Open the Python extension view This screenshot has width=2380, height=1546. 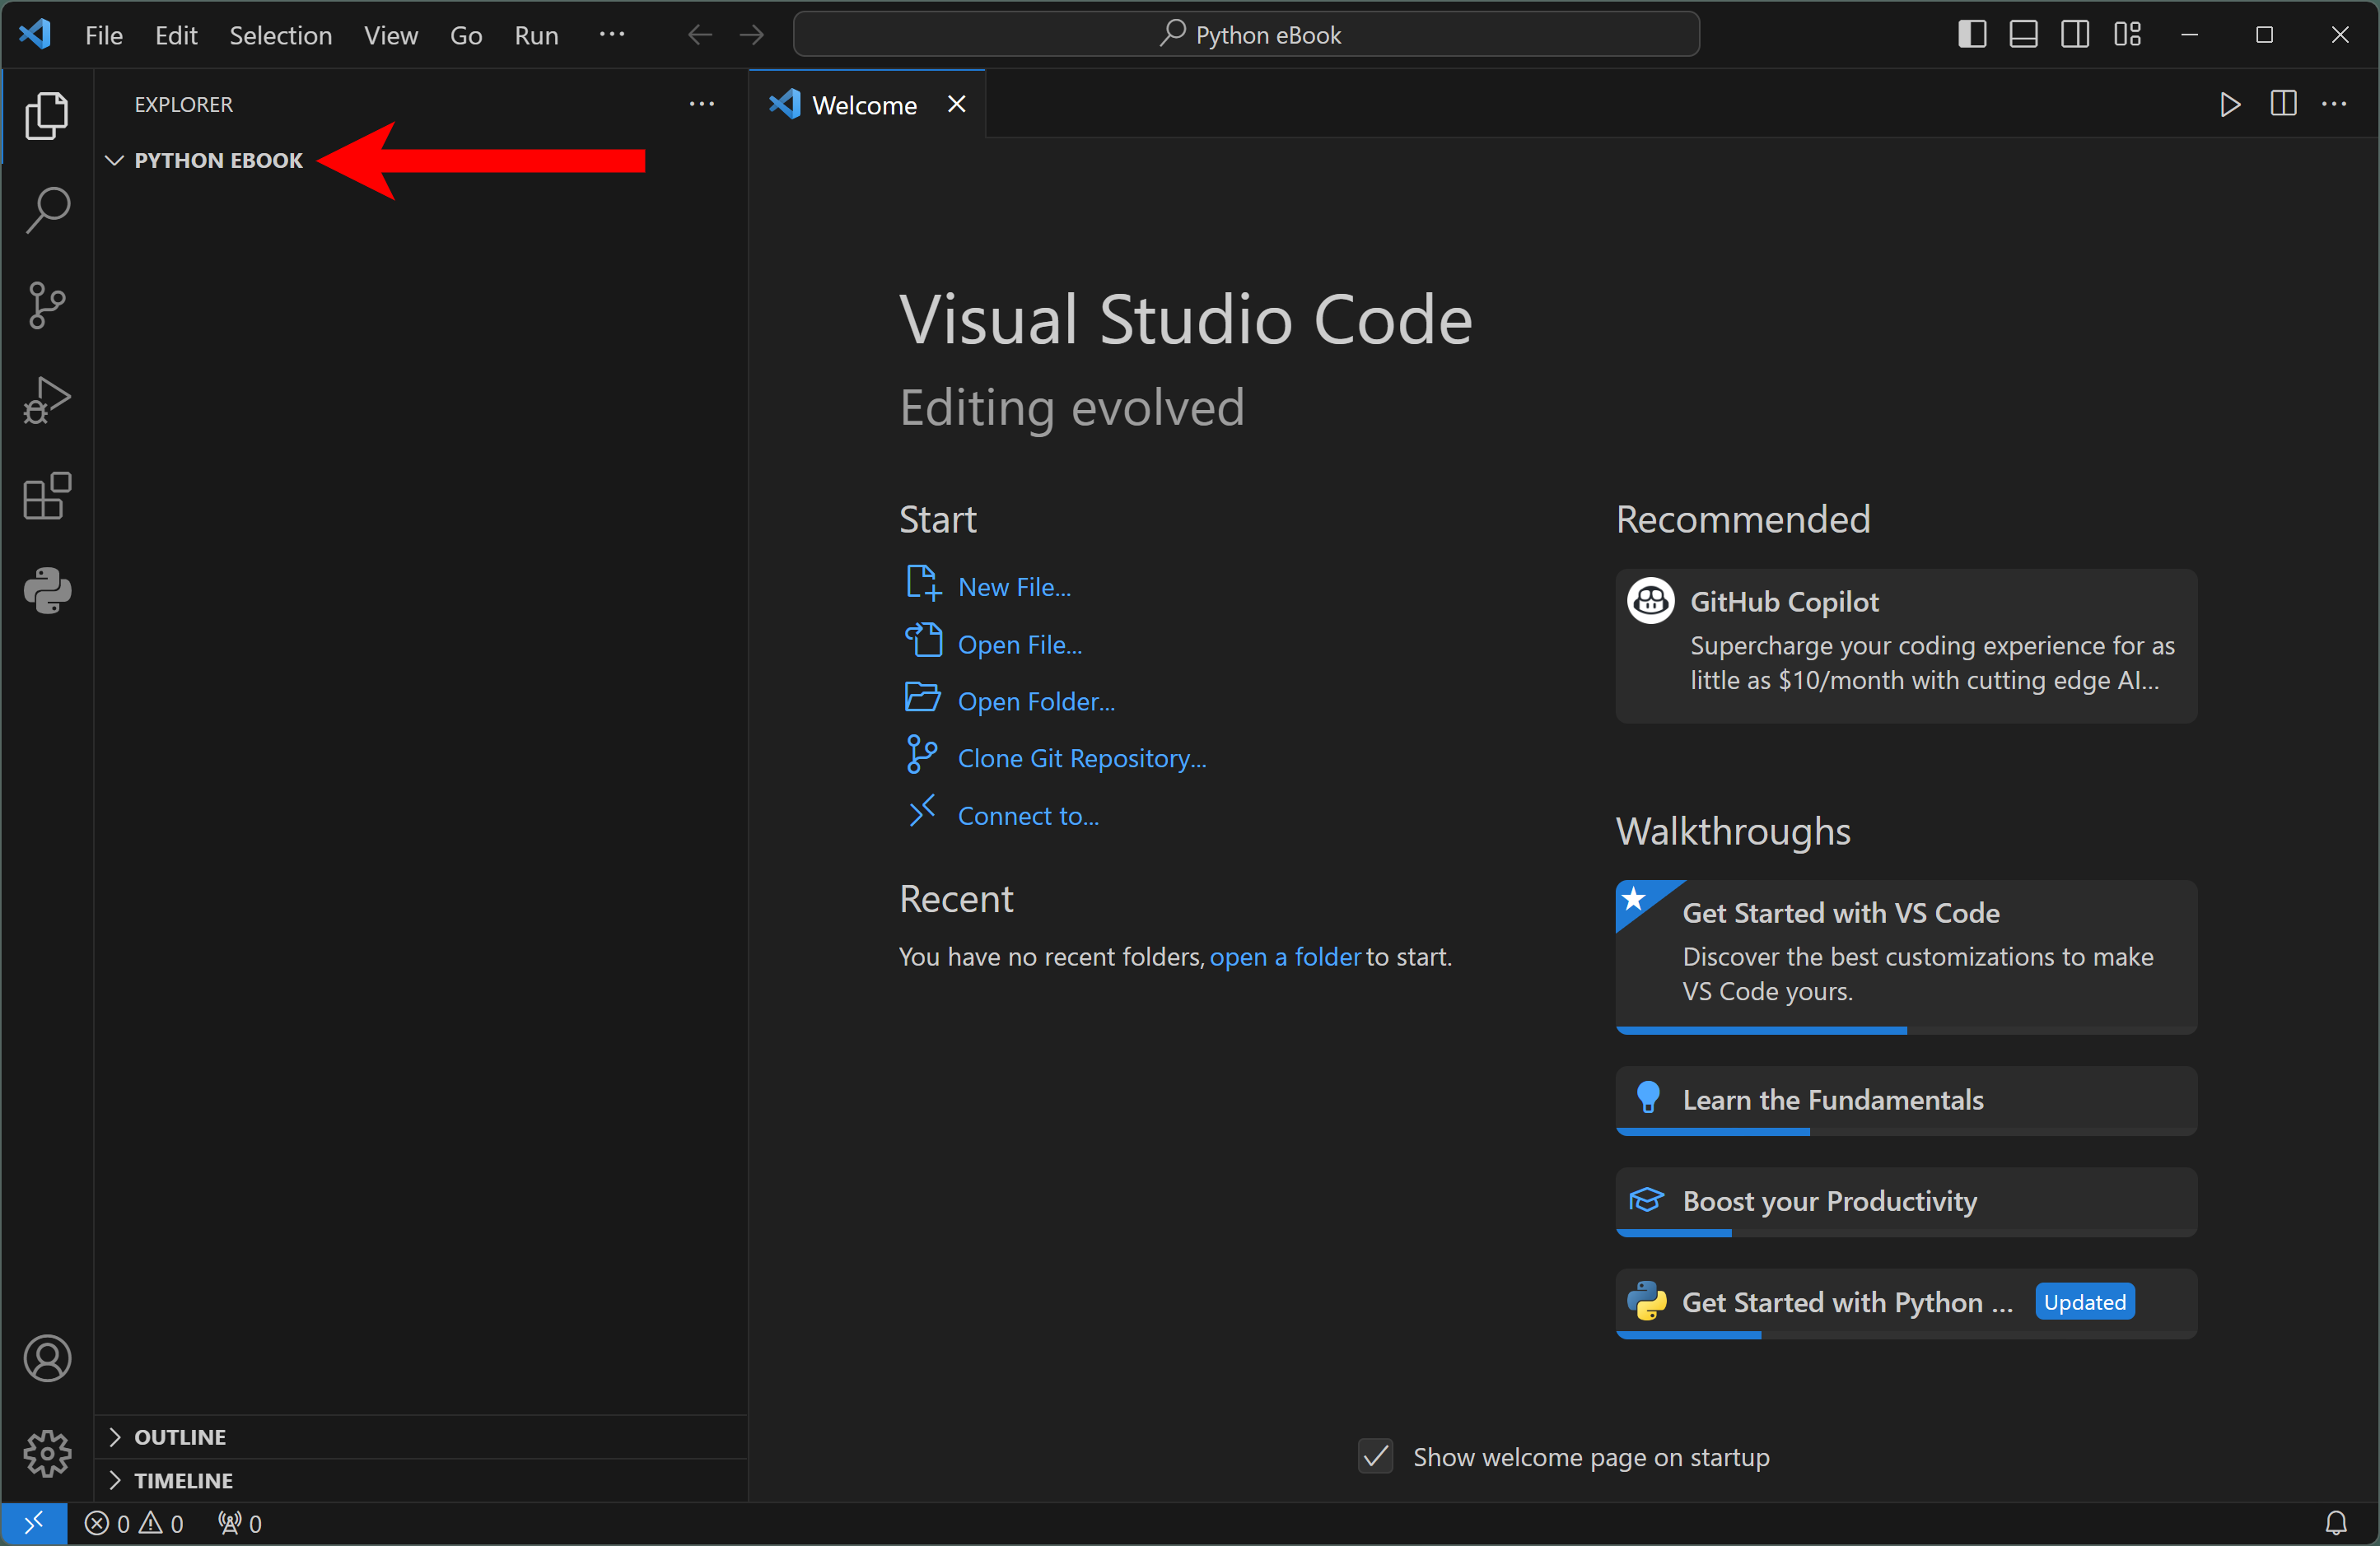(x=47, y=590)
